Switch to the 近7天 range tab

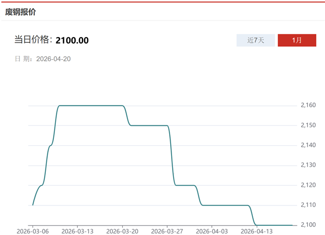[x=256, y=41]
